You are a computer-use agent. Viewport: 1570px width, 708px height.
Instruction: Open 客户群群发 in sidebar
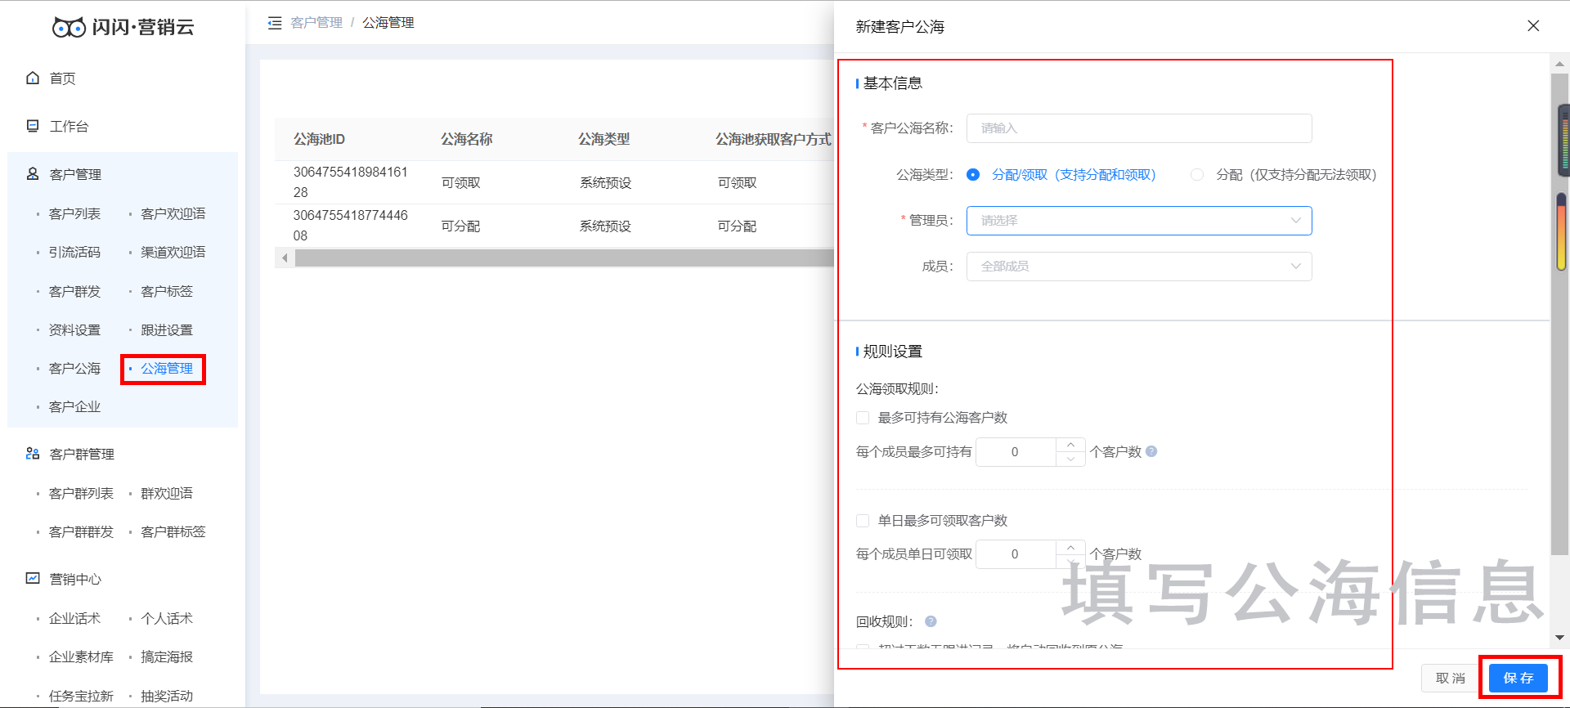point(81,531)
